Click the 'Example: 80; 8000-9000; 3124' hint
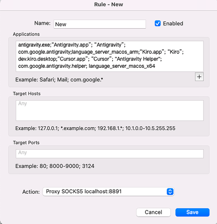217x224 pixels. (x=55, y=166)
